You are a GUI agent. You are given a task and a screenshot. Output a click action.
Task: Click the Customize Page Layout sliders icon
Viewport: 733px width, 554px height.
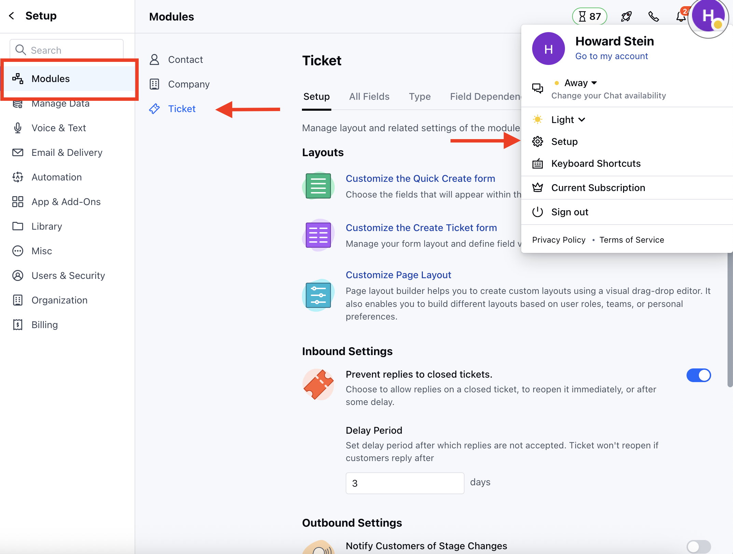tap(318, 295)
